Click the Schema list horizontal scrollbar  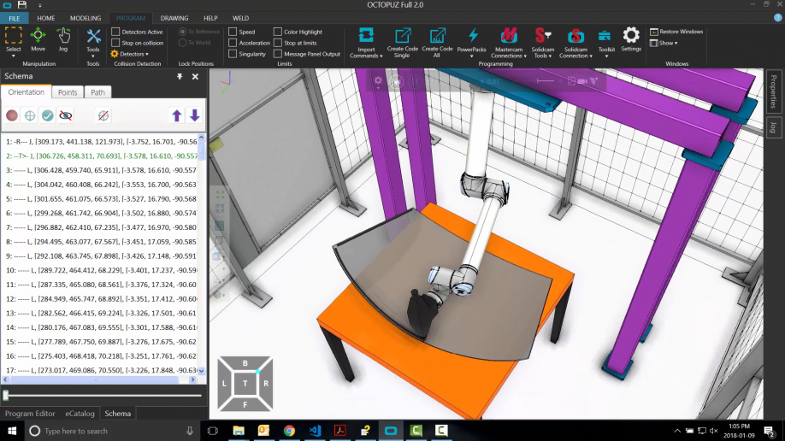94,380
